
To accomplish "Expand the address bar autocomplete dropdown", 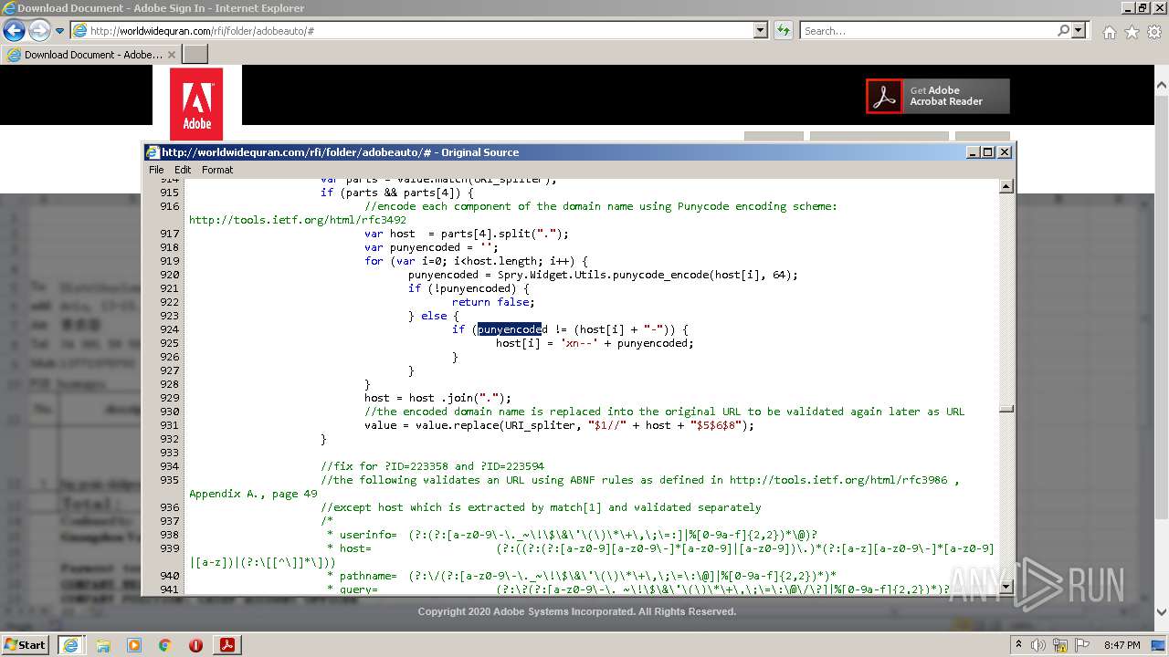I will click(761, 31).
